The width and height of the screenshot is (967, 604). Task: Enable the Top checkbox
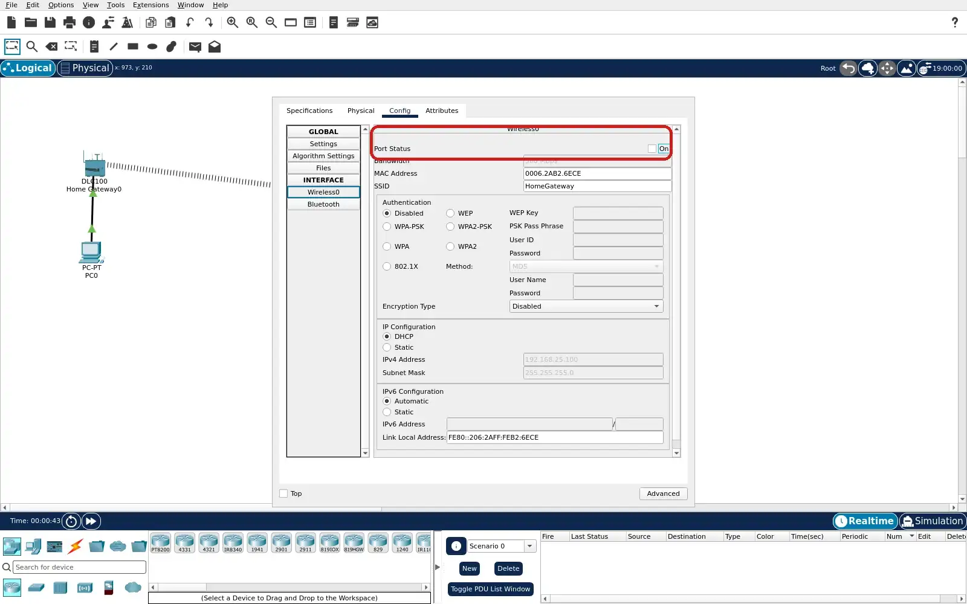pos(283,493)
